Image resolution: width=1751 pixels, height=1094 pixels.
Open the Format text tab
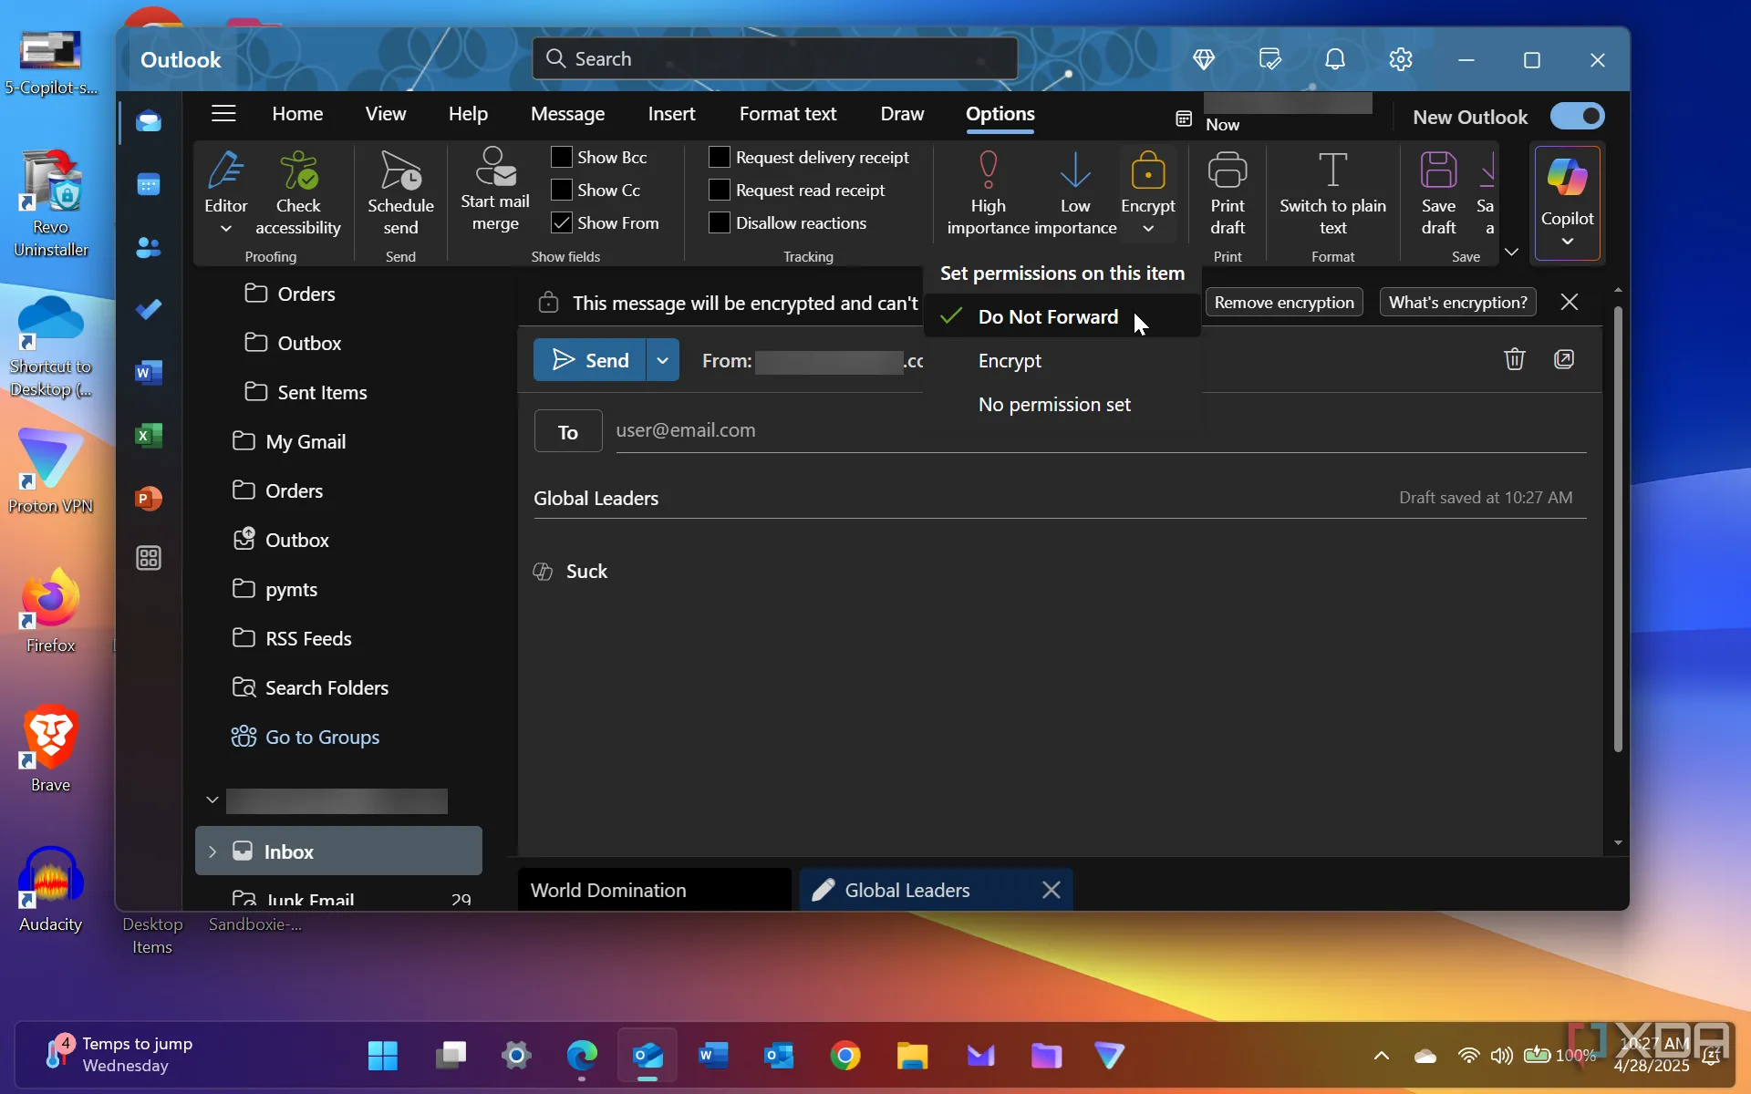pos(787,114)
